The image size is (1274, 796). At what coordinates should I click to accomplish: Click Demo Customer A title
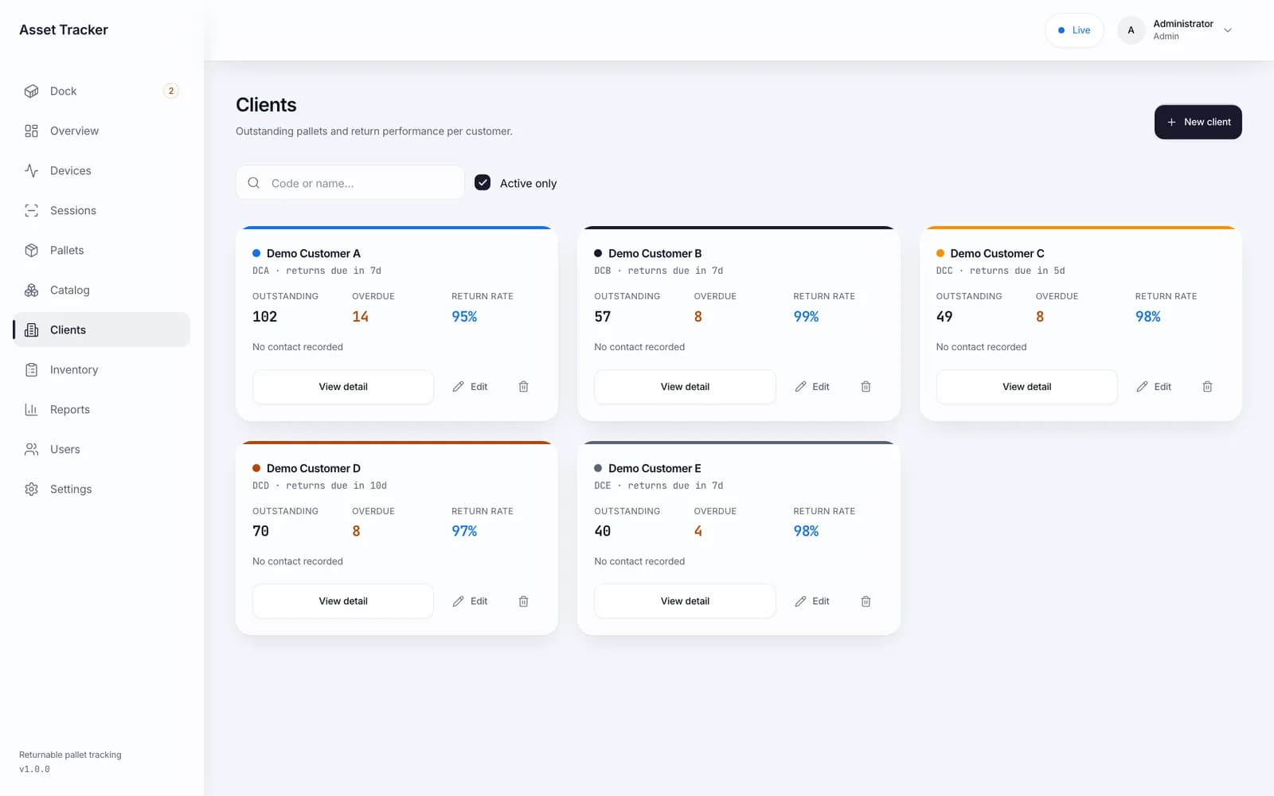[x=314, y=253]
